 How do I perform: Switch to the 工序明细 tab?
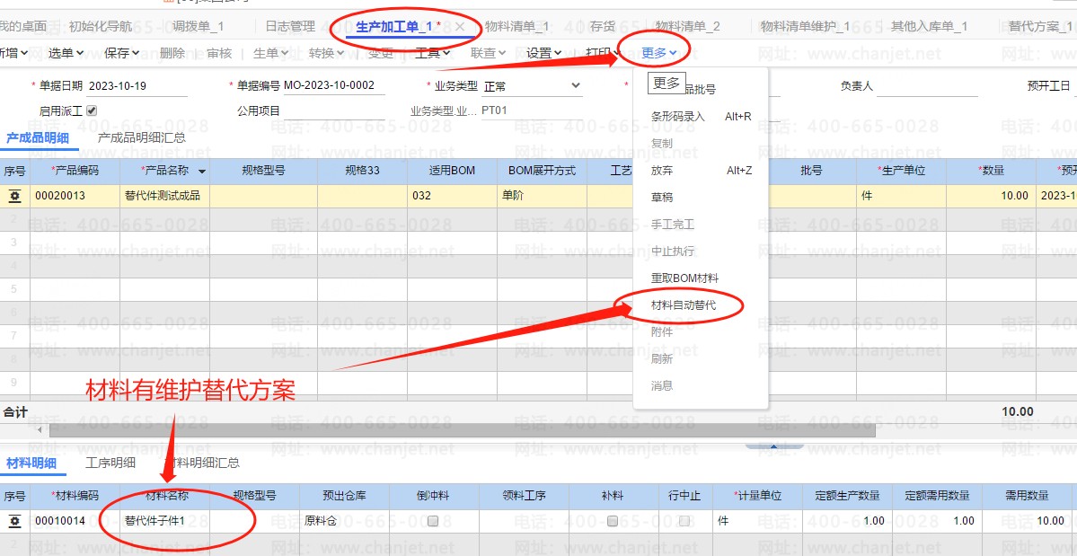110,463
